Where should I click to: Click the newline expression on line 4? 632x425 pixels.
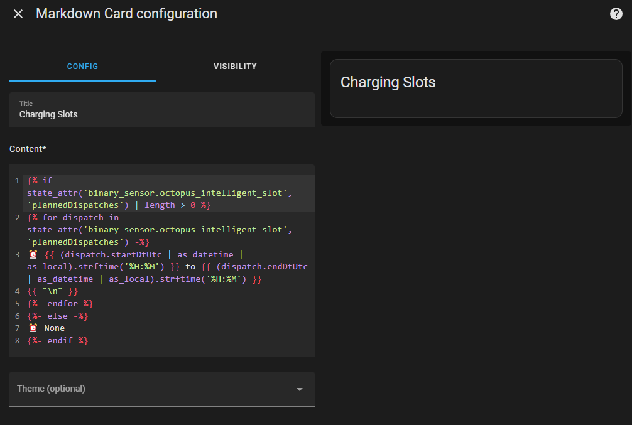(53, 291)
